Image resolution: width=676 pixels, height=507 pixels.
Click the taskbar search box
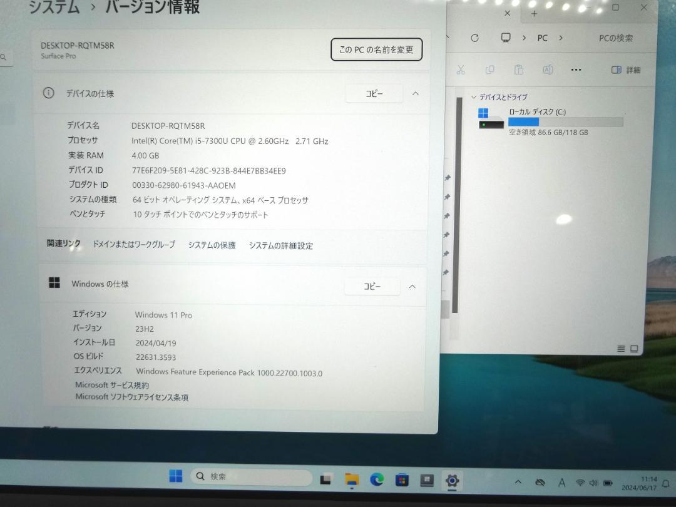click(252, 476)
